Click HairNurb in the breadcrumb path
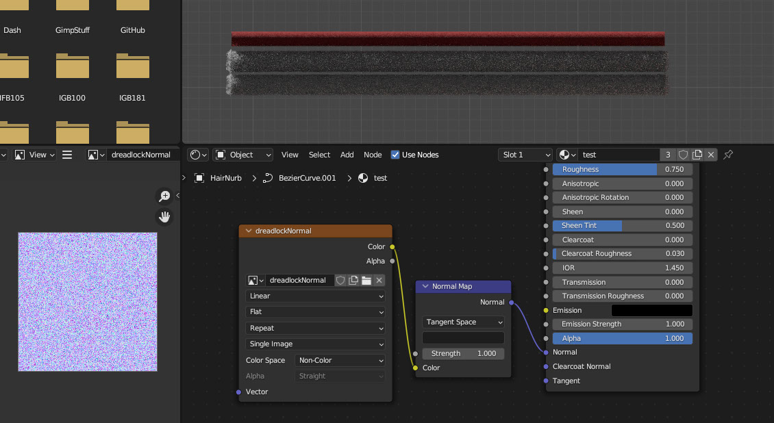The width and height of the screenshot is (774, 423). [x=226, y=178]
